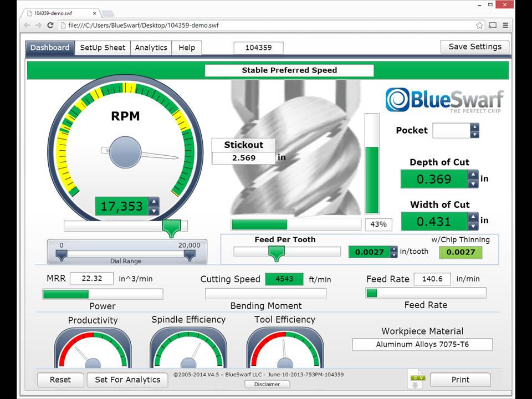This screenshot has width=532, height=399.
Task: Go forward in the browser
Action: coord(39,25)
